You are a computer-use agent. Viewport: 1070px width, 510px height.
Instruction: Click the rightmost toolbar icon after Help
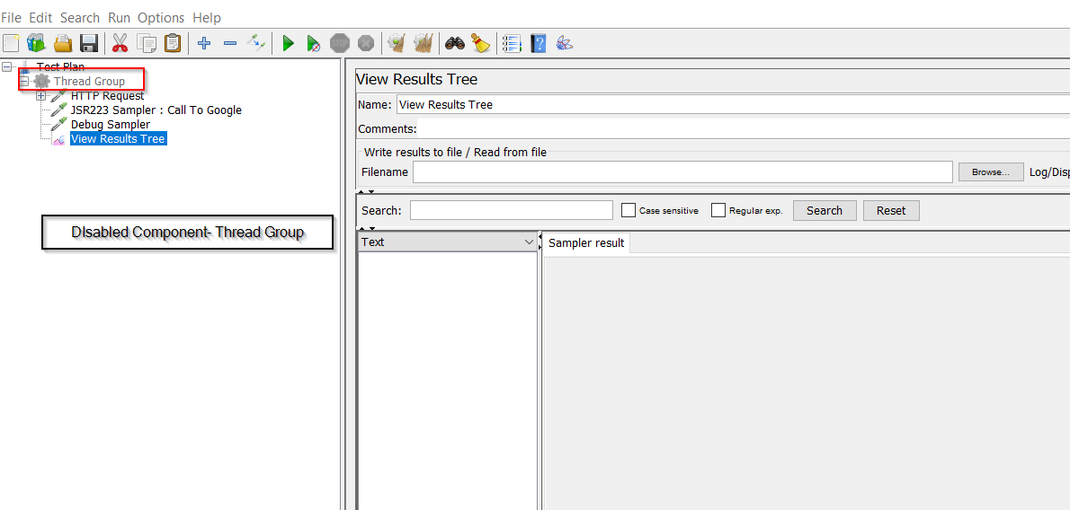tap(565, 44)
